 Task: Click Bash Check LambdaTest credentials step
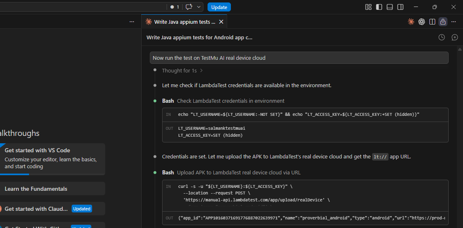[223, 101]
